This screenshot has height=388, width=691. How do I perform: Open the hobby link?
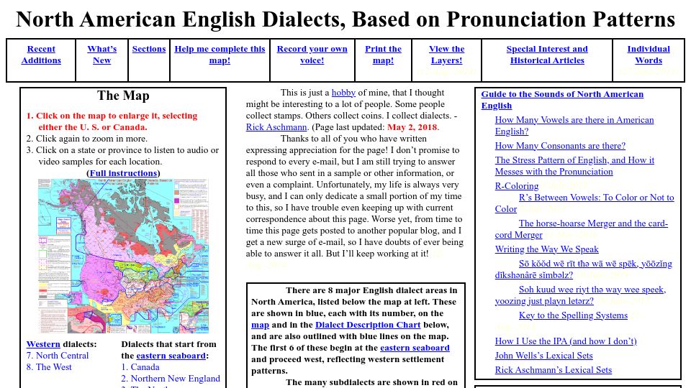coord(343,93)
